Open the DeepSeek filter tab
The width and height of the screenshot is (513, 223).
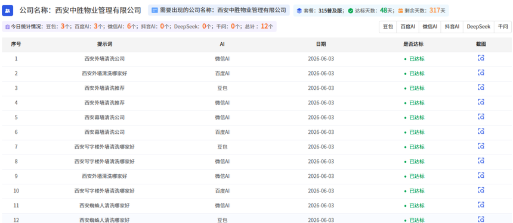(478, 27)
